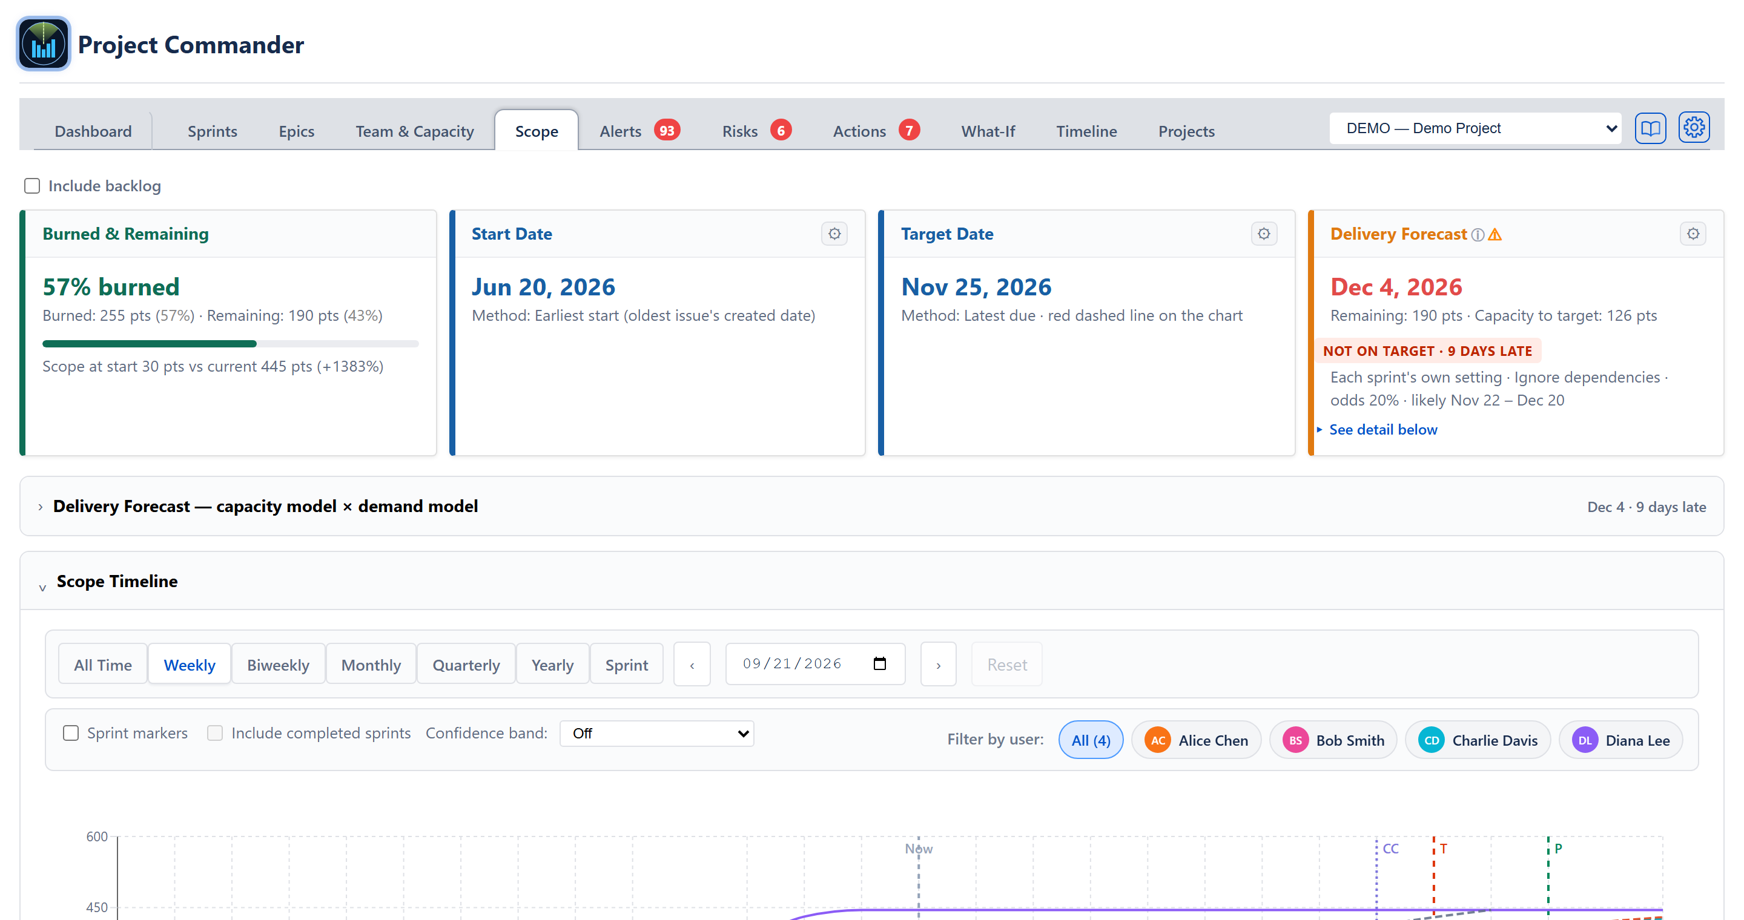Screen dimensions: 1744x920
Task: Click the 57% burned heading
Action: [x=111, y=287]
